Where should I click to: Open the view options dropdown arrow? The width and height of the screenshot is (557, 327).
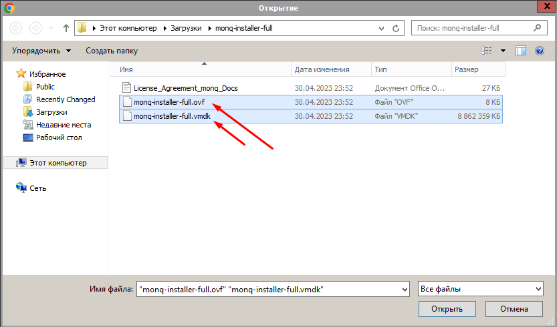(x=503, y=51)
